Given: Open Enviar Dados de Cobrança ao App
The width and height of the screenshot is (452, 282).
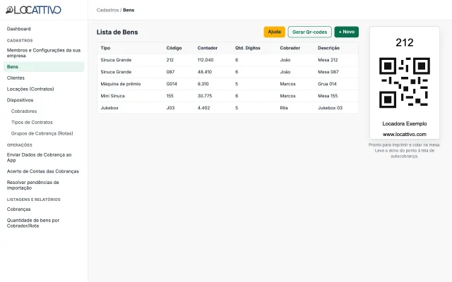Looking at the screenshot, I should [x=40, y=157].
